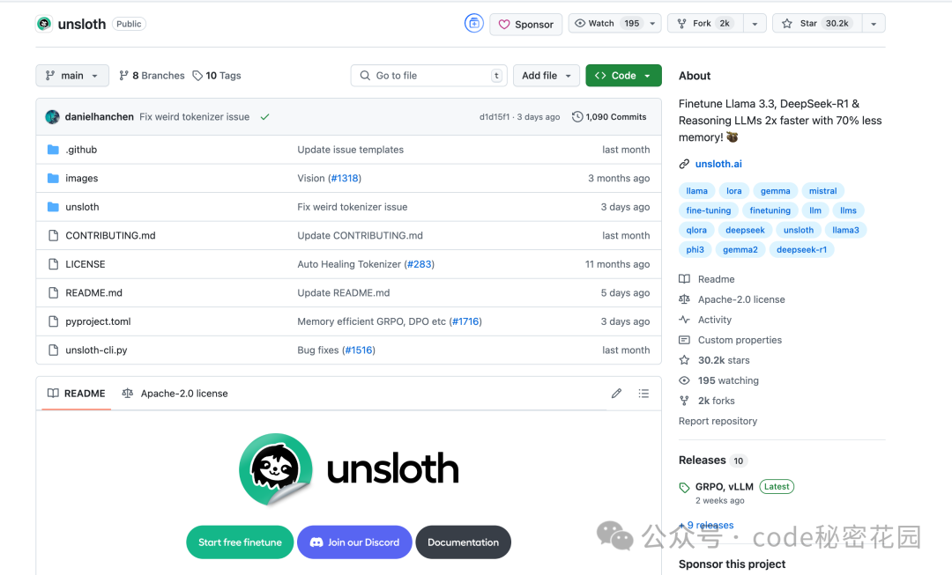Image resolution: width=952 pixels, height=575 pixels.
Task: Click the tag icon beside GRPO, vLLM release
Action: pos(684,487)
